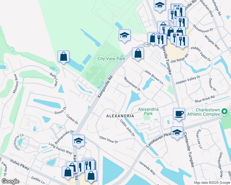The height and width of the screenshot is (185, 231).
Task: Click the Alexandria Park label
Action: [148, 111]
